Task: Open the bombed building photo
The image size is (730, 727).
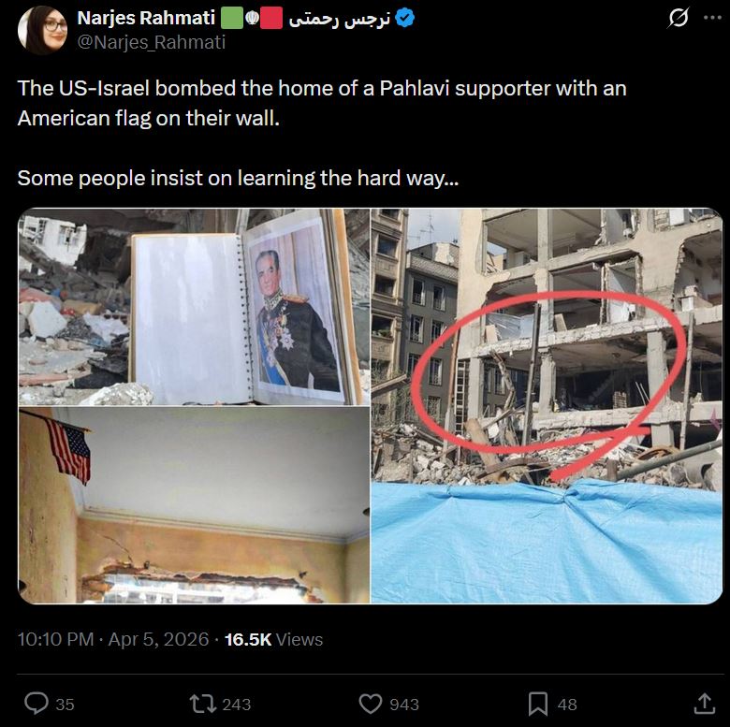Action: (x=547, y=406)
